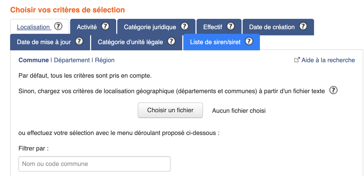
Task: Click the help icon beside Activité tab
Action: 105,27
